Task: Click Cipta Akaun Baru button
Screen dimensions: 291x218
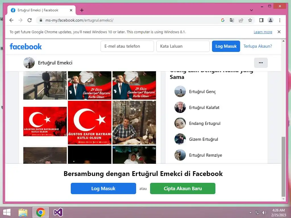Action: [183, 188]
